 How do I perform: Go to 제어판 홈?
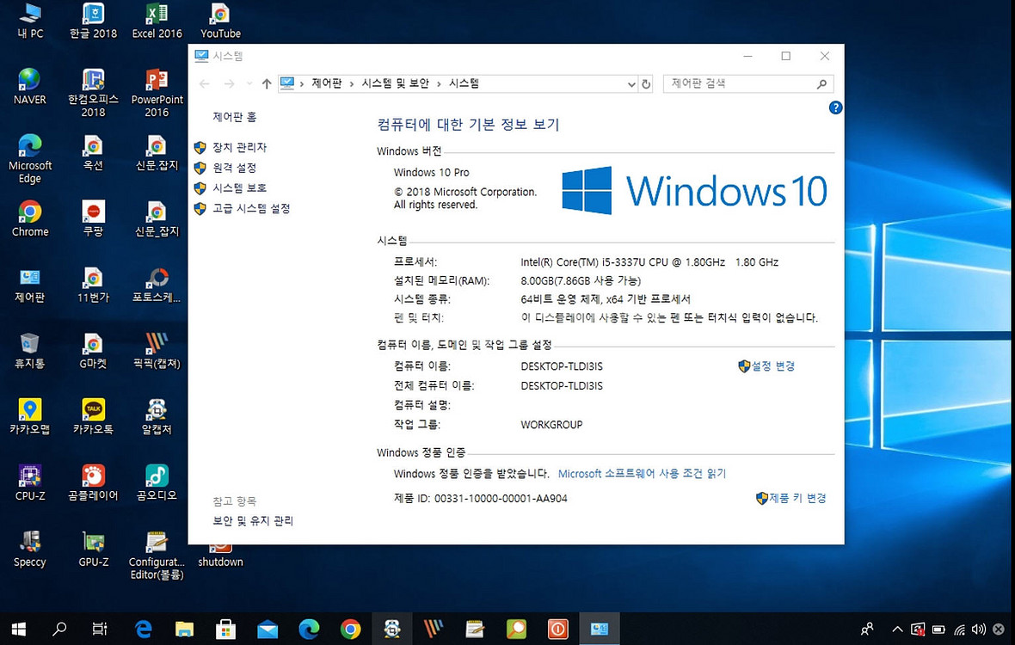234,117
